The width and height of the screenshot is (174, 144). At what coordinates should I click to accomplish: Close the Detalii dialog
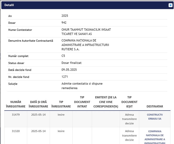(170, 5)
